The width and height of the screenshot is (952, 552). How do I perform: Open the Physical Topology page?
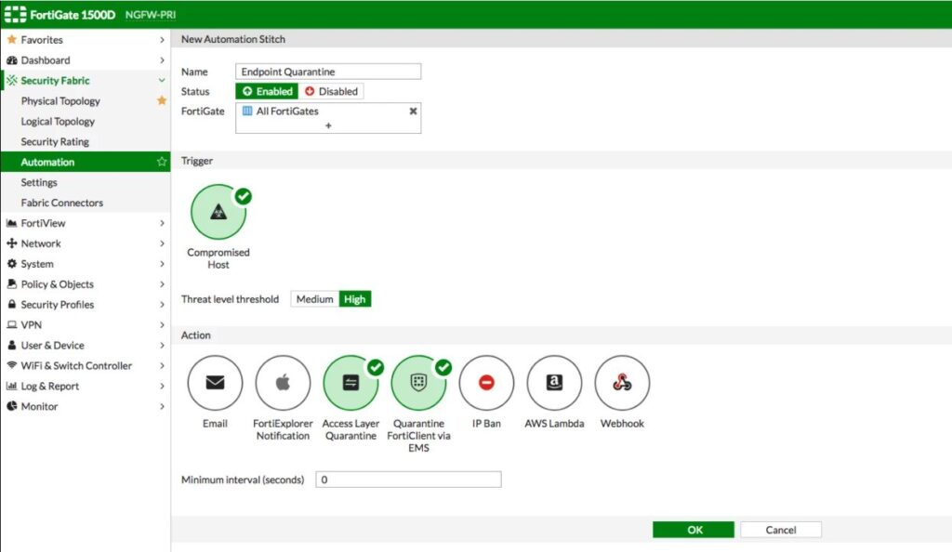60,101
